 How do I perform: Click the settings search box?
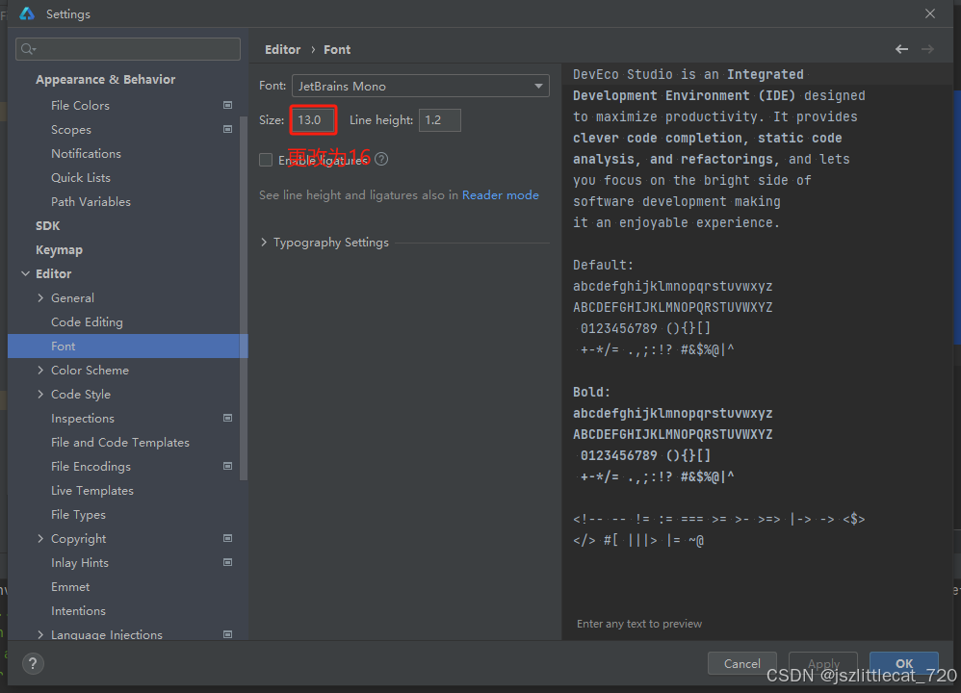[128, 49]
